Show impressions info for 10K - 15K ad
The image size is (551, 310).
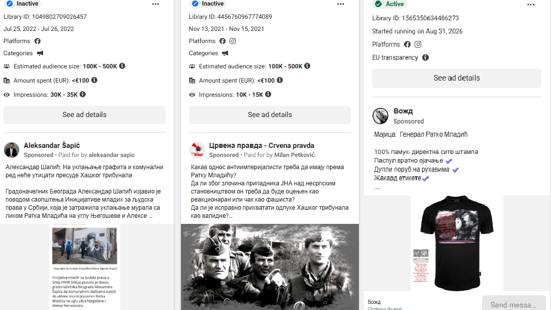268,94
